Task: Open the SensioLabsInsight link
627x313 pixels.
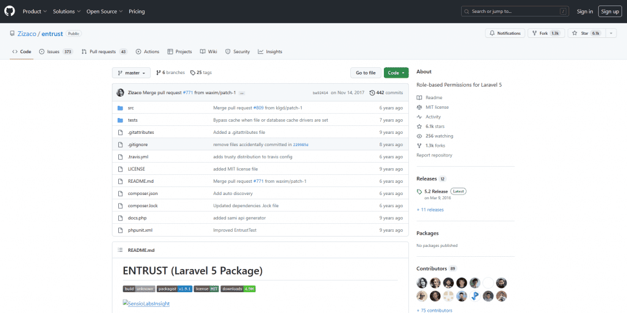Action: click(x=146, y=304)
